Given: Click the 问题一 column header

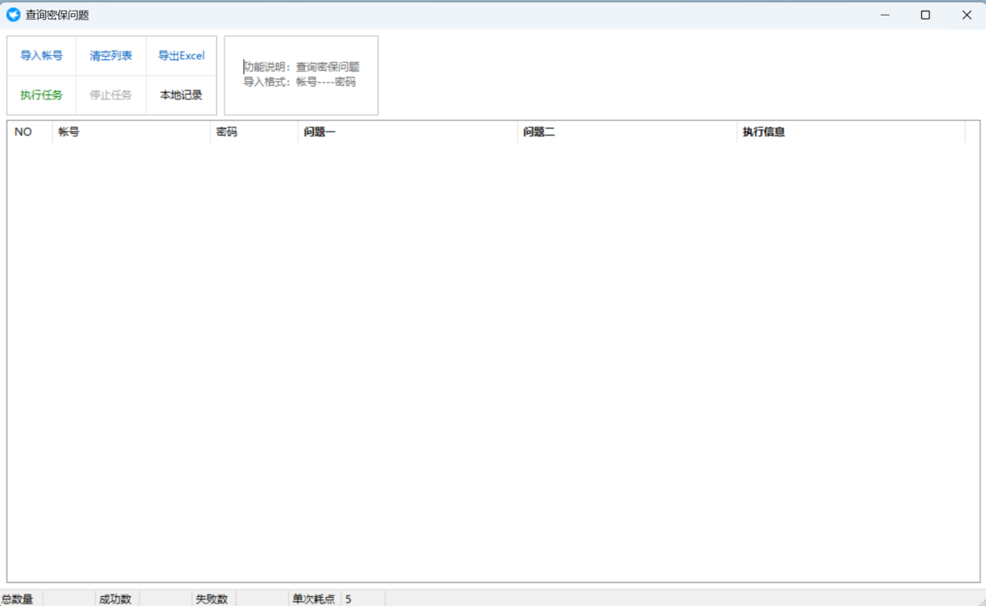Looking at the screenshot, I should 408,131.
